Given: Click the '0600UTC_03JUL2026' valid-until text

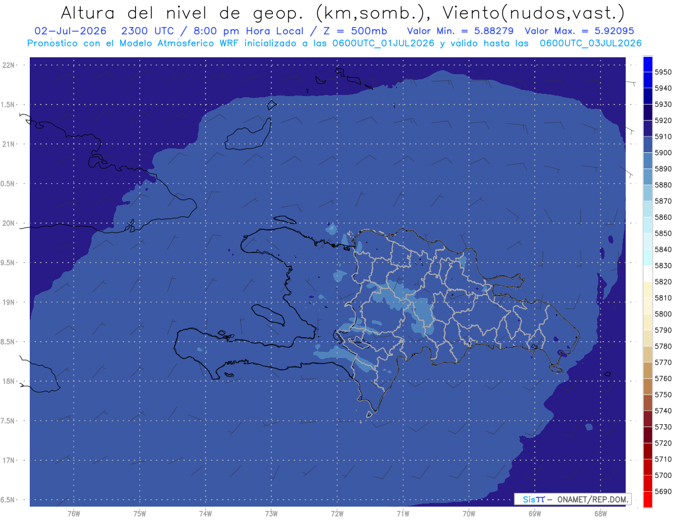Looking at the screenshot, I should pos(590,43).
